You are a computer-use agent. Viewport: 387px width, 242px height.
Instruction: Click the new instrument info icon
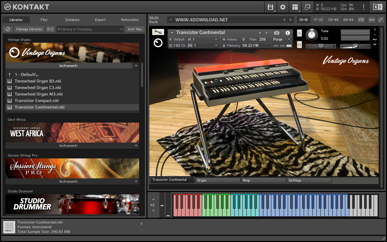pos(9,227)
